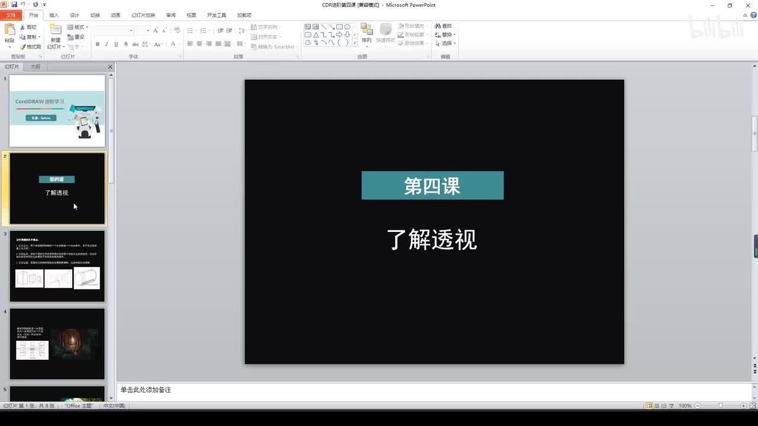Open the font size combo box
This screenshot has width=758, height=426.
click(x=143, y=30)
